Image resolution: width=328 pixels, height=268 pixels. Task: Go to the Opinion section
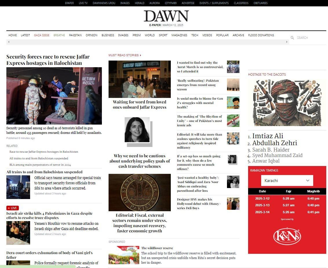tap(91, 35)
